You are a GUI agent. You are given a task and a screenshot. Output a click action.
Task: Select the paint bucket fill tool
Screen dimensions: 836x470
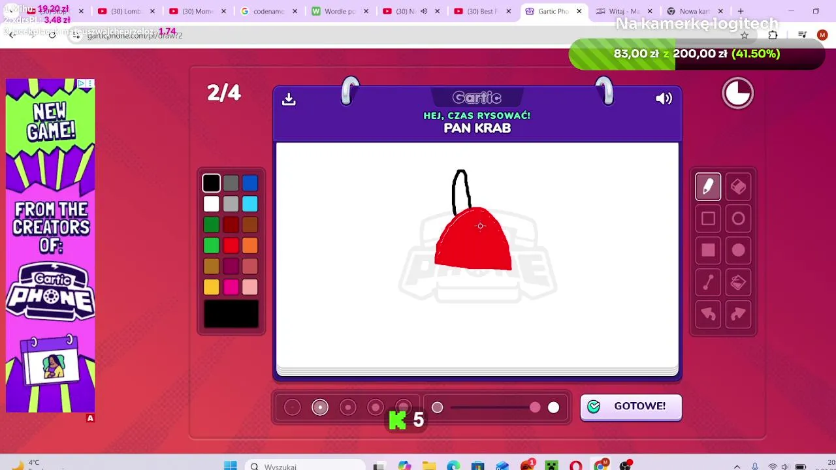click(738, 282)
